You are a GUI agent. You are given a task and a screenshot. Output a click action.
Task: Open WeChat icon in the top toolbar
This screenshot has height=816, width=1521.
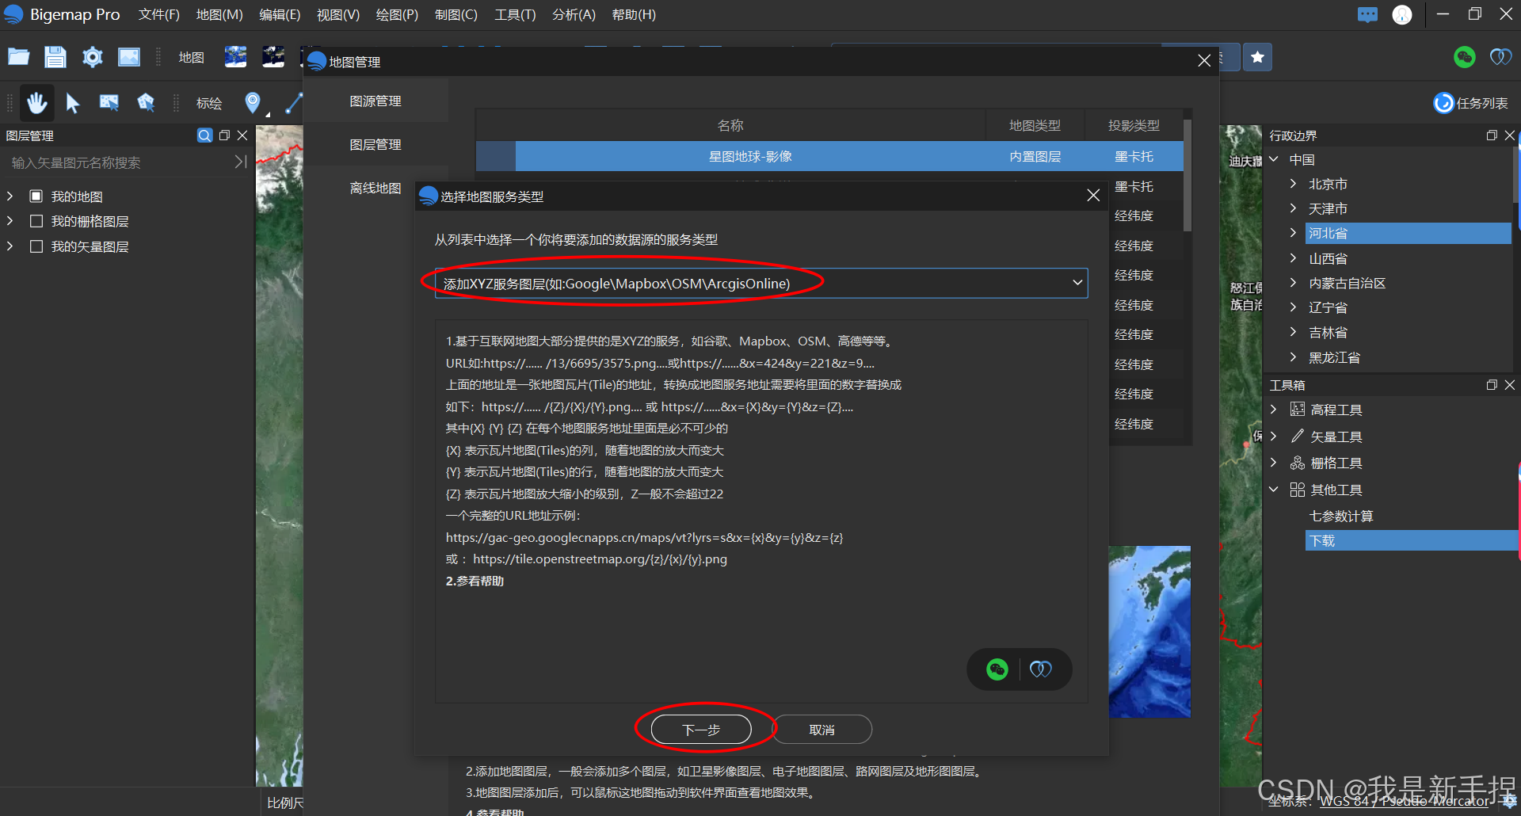(1465, 57)
